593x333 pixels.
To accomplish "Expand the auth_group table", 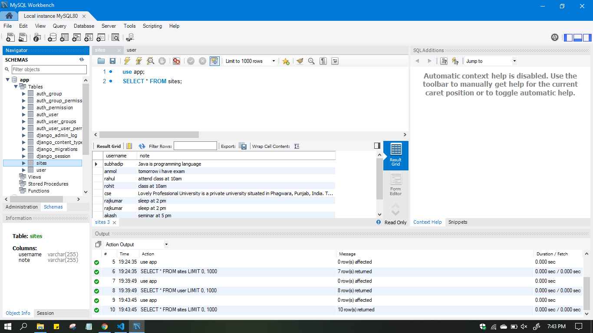I will tap(24, 94).
